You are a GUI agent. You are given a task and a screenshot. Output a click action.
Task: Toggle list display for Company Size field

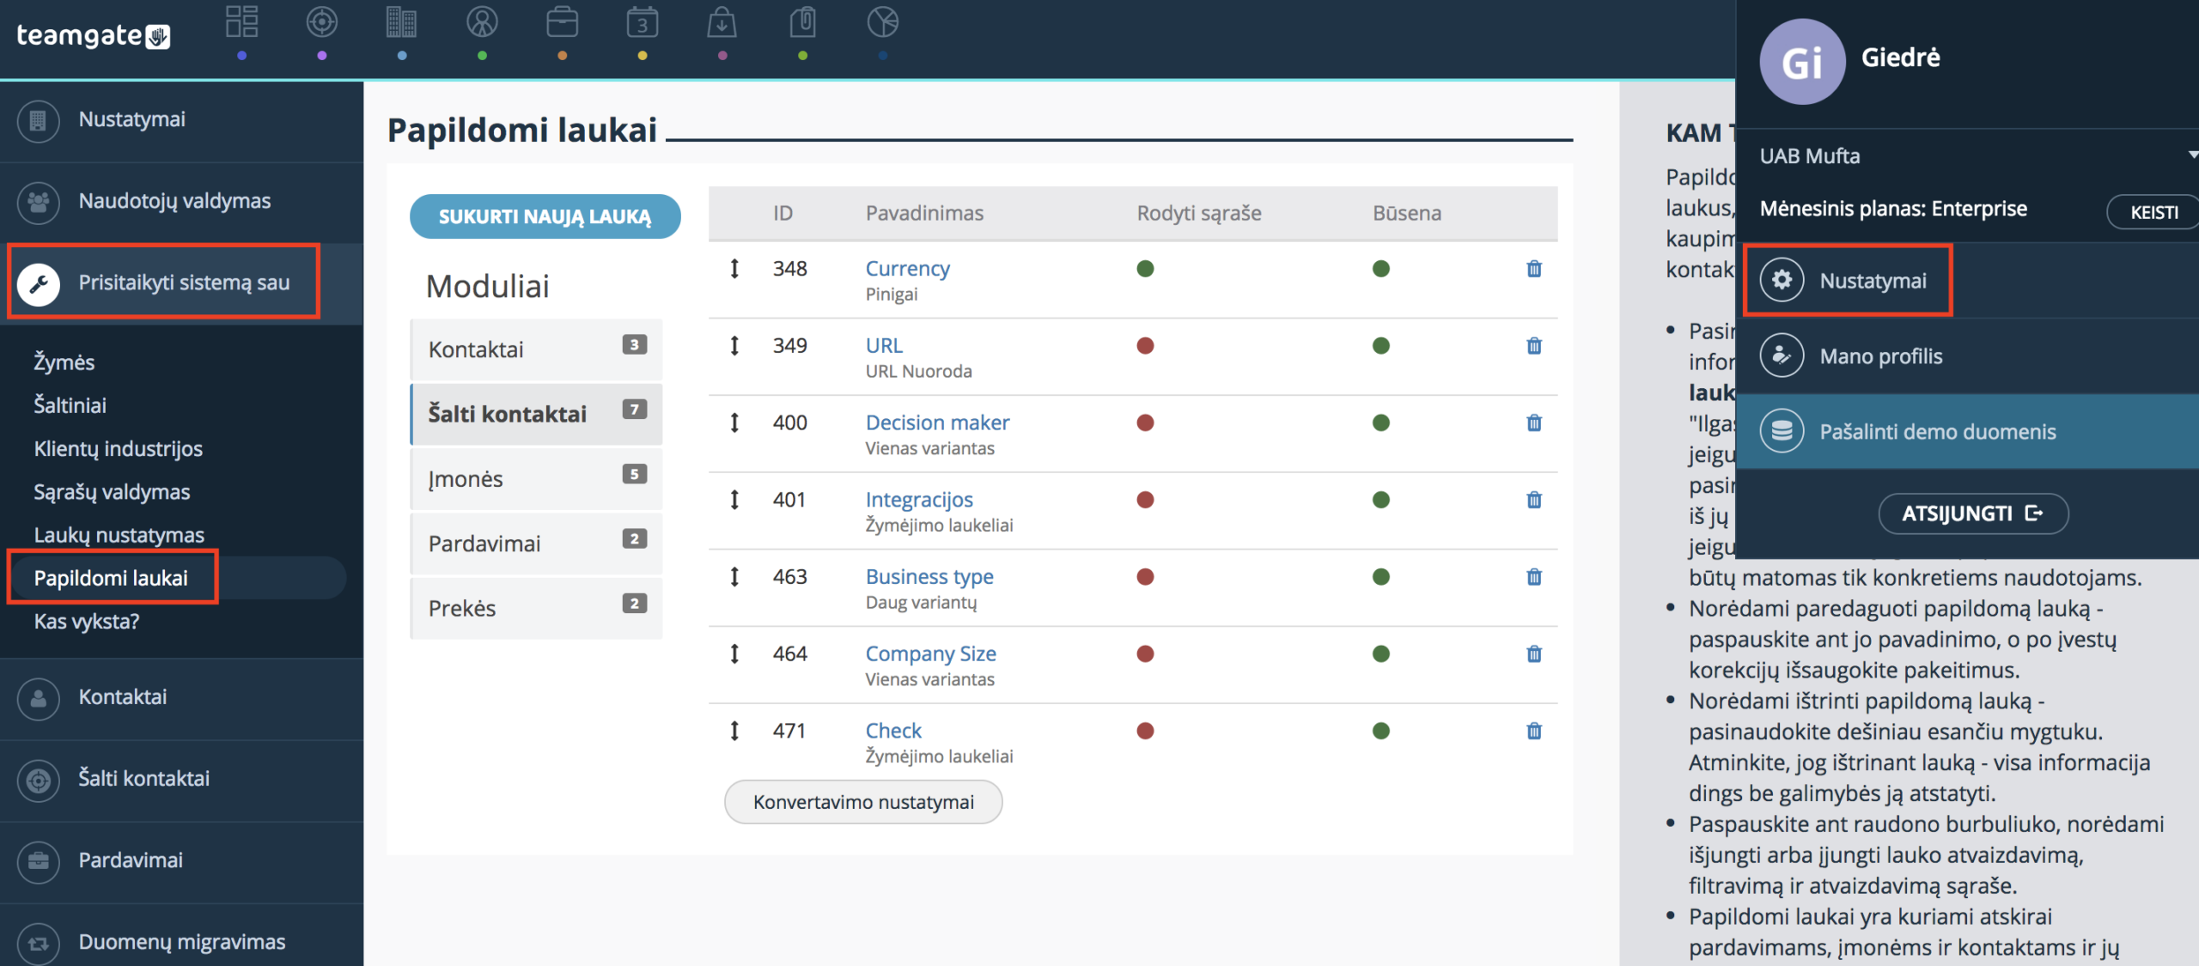(x=1145, y=654)
